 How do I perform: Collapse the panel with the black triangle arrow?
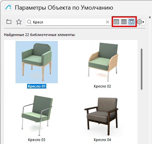(x=150, y=17)
